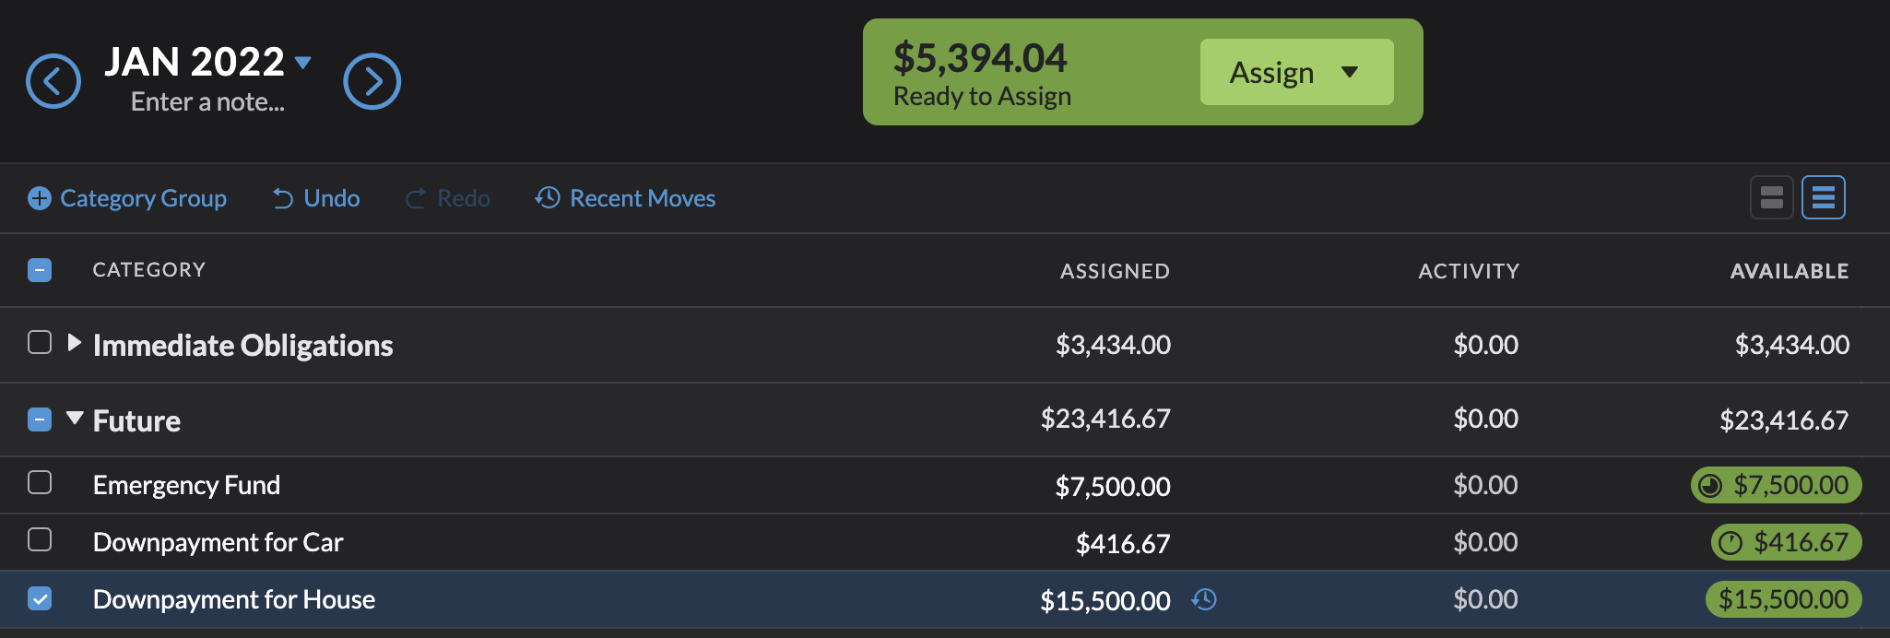Click the previous month arrow
The height and width of the screenshot is (638, 1890).
click(x=53, y=81)
